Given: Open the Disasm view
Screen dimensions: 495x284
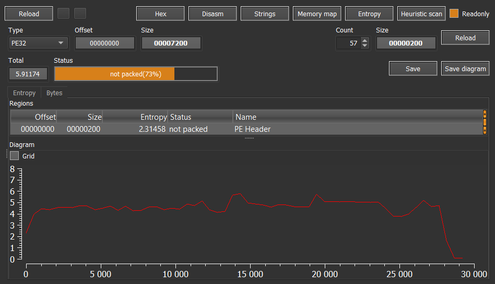Looking at the screenshot, I should [213, 14].
